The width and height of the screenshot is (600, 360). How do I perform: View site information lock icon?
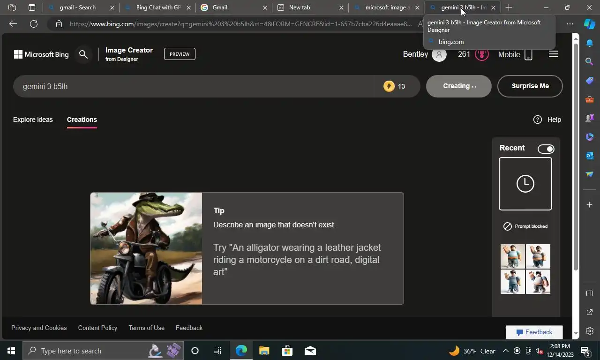(59, 24)
